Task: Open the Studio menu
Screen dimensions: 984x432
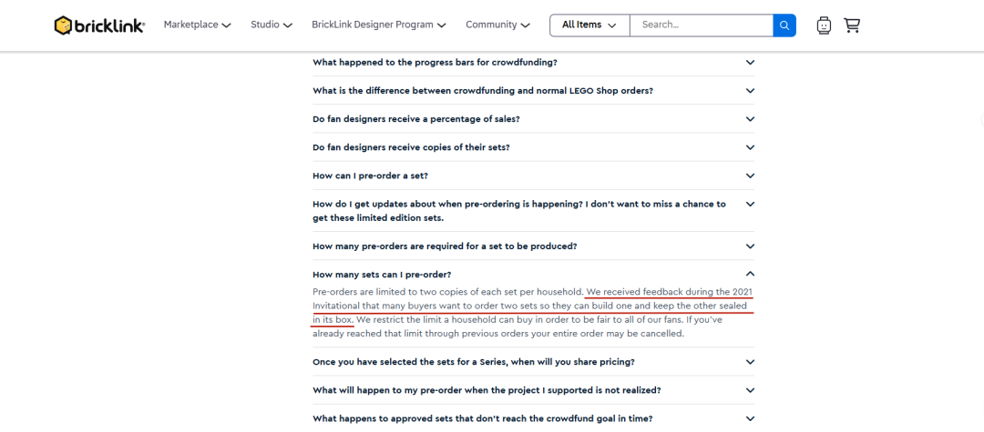Action: pos(272,25)
